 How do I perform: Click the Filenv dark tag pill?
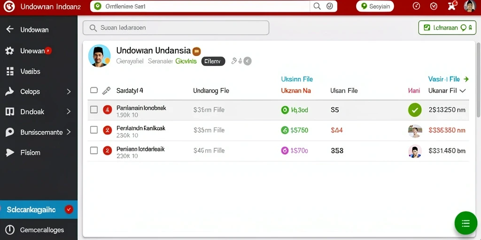click(x=213, y=61)
